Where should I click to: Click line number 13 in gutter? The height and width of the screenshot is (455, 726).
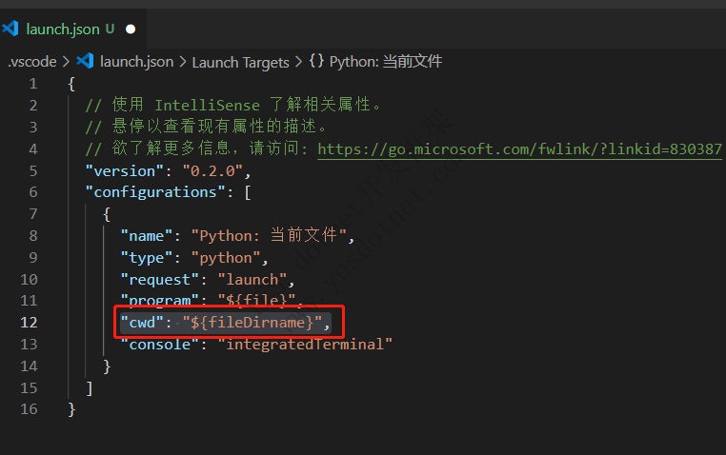tap(29, 344)
